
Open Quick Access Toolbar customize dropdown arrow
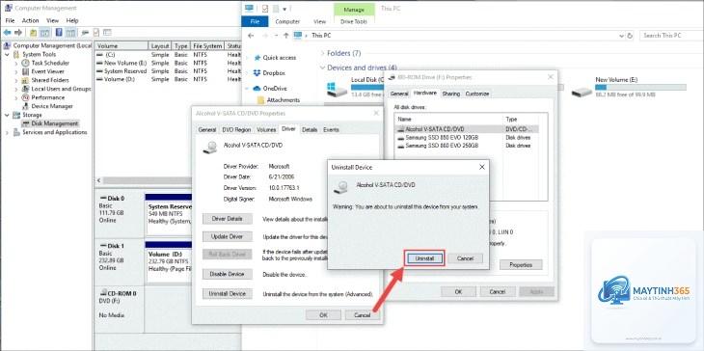pos(285,9)
